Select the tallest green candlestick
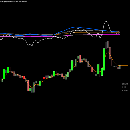Image resolution: width=130 pixels, height=130 pixels. point(104,59)
